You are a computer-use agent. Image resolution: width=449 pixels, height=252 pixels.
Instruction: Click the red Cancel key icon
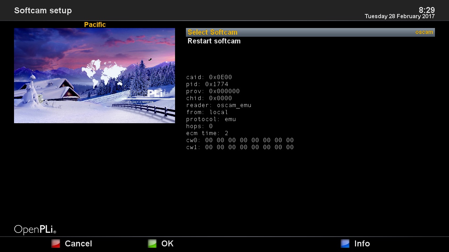(x=56, y=244)
